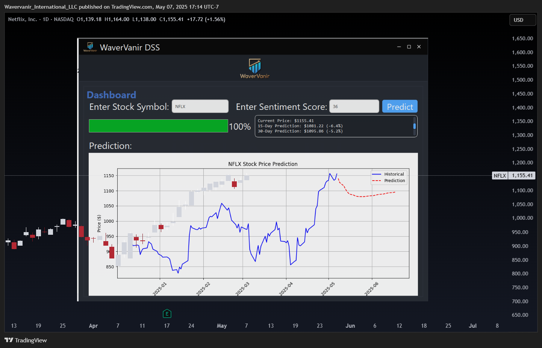Click the 2025-05 tick on prediction chart
This screenshot has width=542, height=348.
click(327, 289)
